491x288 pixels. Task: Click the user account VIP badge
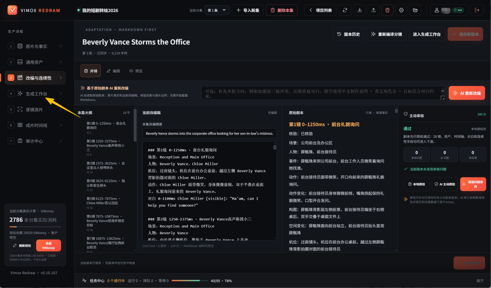click(x=458, y=10)
